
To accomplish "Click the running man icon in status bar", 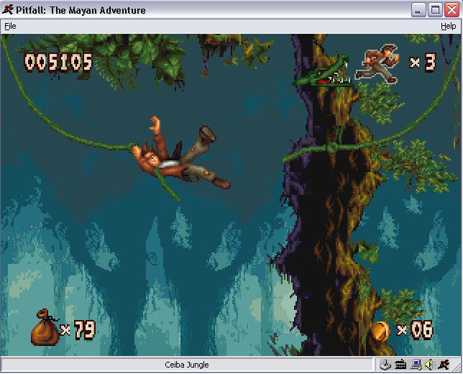I will [x=444, y=365].
